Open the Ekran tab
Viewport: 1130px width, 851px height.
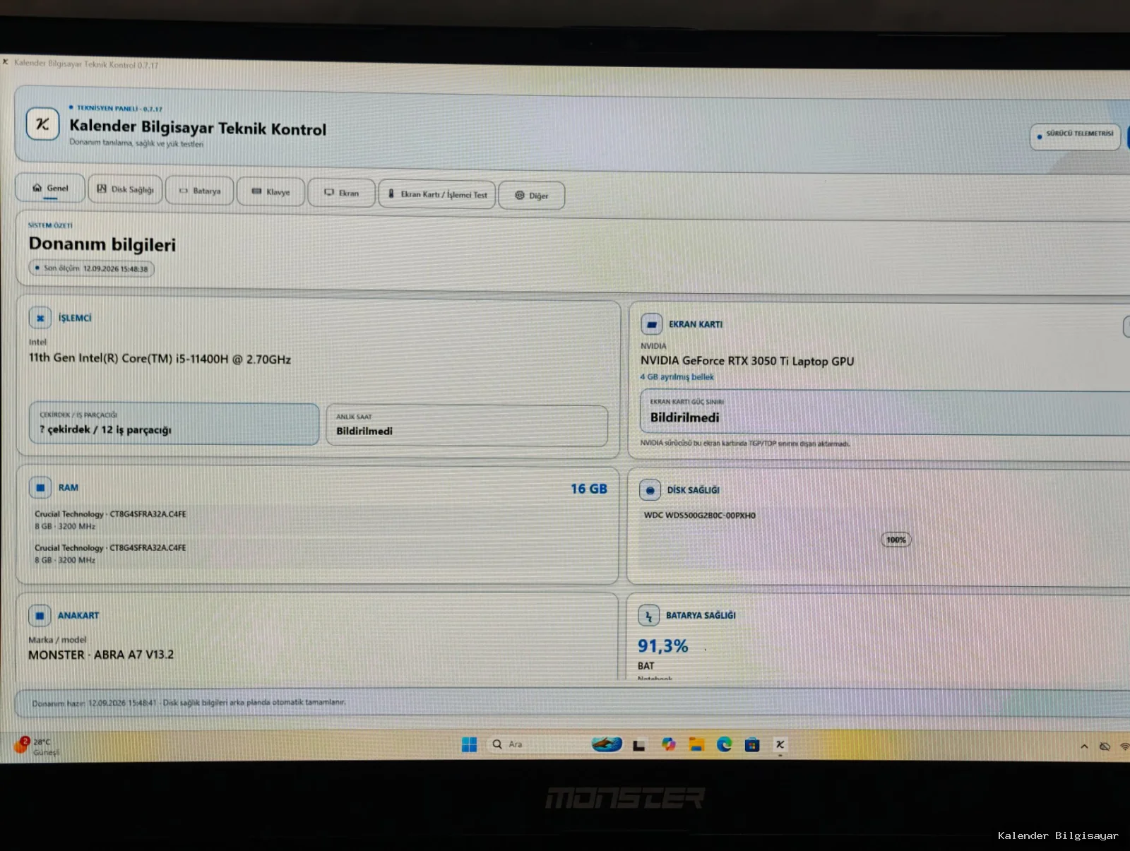[x=342, y=193]
